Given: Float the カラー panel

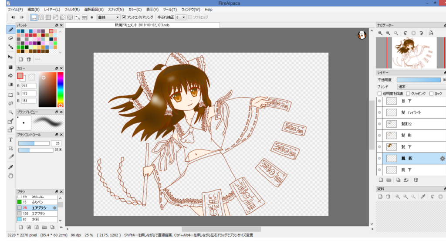Looking at the screenshot, I should click(x=56, y=68).
